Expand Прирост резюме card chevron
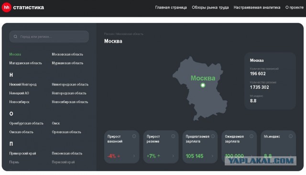This screenshot has width=306, height=175. (173, 156)
